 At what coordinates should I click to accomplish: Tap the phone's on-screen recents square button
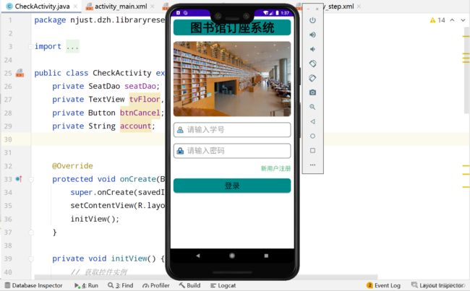click(266, 256)
